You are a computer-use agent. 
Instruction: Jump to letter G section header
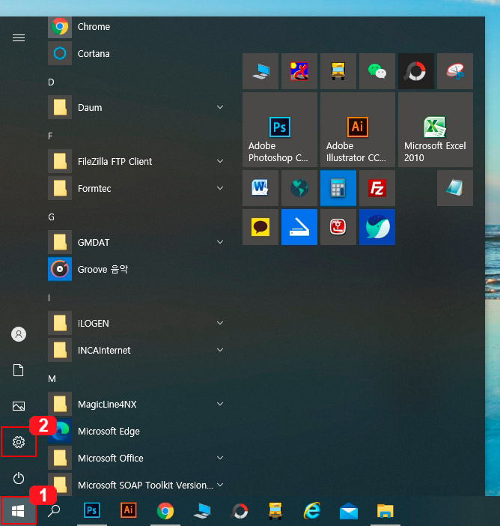[51, 217]
